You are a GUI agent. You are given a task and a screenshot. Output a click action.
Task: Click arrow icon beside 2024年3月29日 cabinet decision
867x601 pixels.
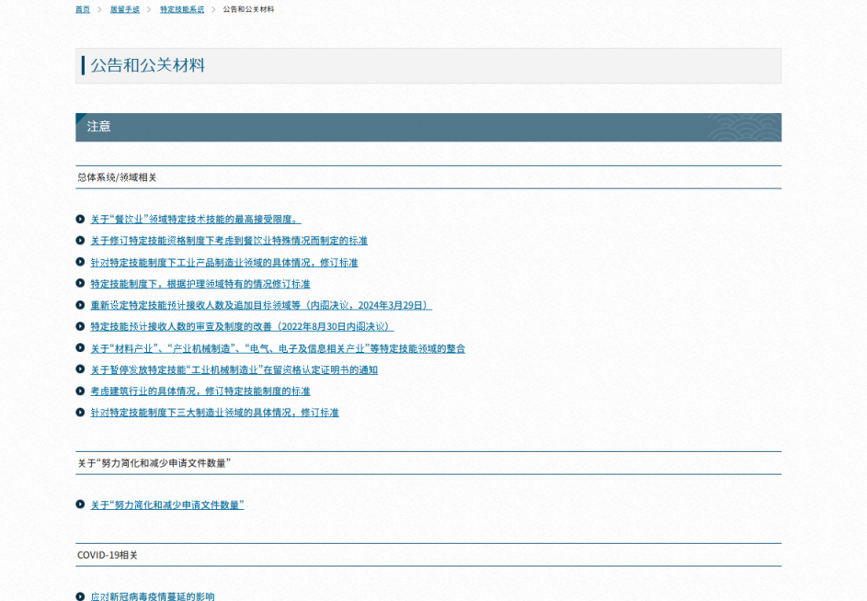pyautogui.click(x=81, y=305)
